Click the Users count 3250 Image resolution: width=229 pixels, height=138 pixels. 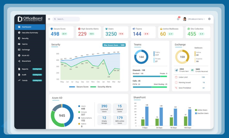pos(111,34)
